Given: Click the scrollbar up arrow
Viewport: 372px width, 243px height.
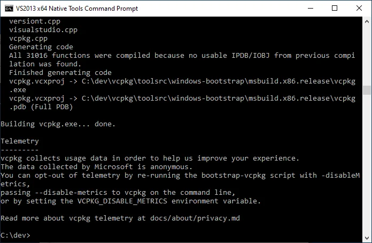Looking at the screenshot, I should click(367, 21).
